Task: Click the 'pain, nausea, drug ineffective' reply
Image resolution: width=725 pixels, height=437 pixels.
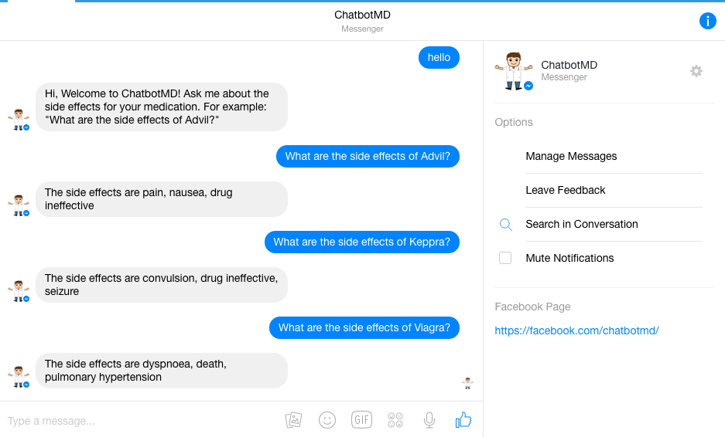Action: tap(162, 199)
